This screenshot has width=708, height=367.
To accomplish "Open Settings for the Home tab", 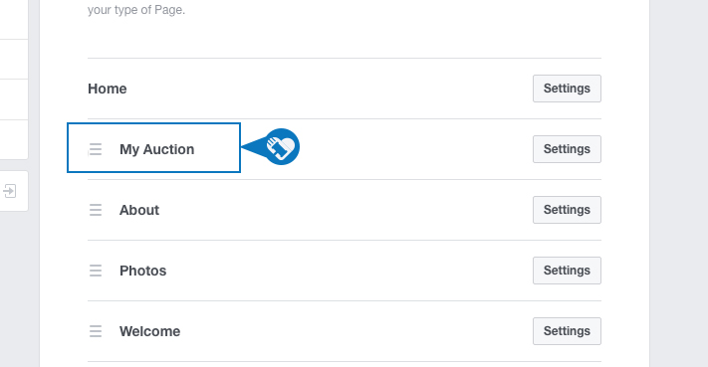I will 567,89.
